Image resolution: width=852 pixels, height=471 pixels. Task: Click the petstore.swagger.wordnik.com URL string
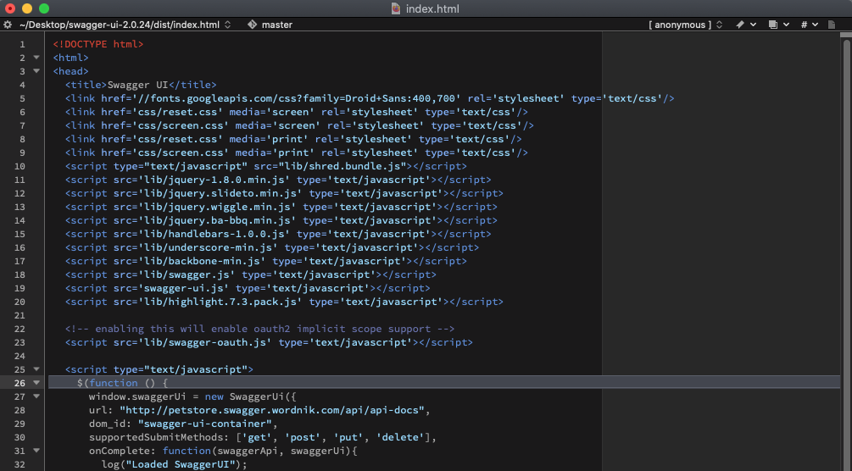tap(271, 410)
